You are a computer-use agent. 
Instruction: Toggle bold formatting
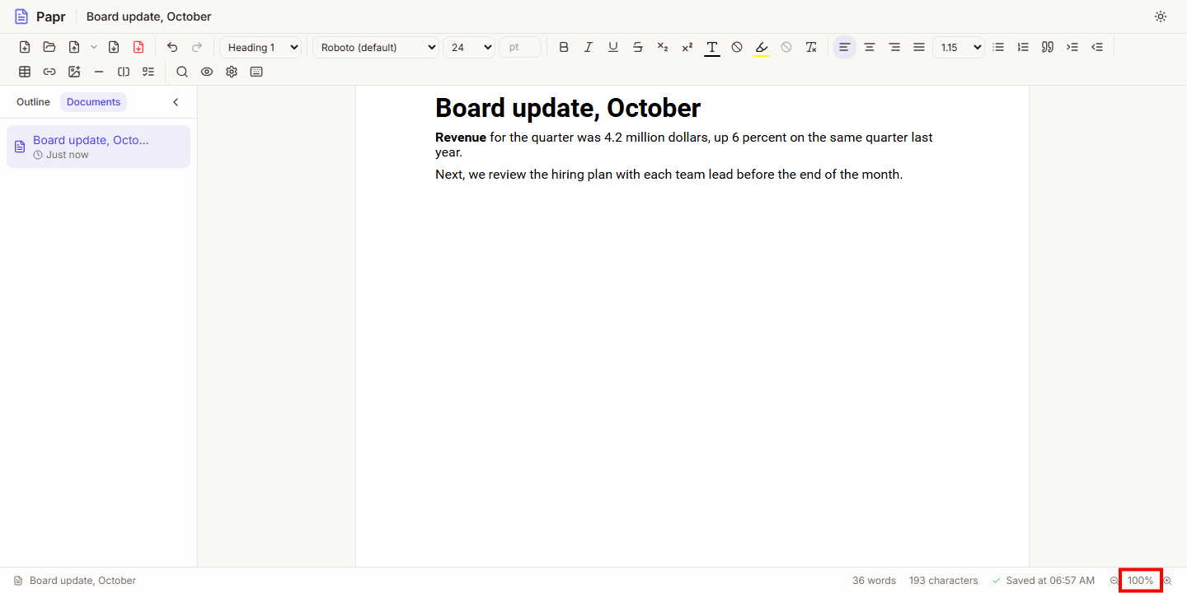564,47
